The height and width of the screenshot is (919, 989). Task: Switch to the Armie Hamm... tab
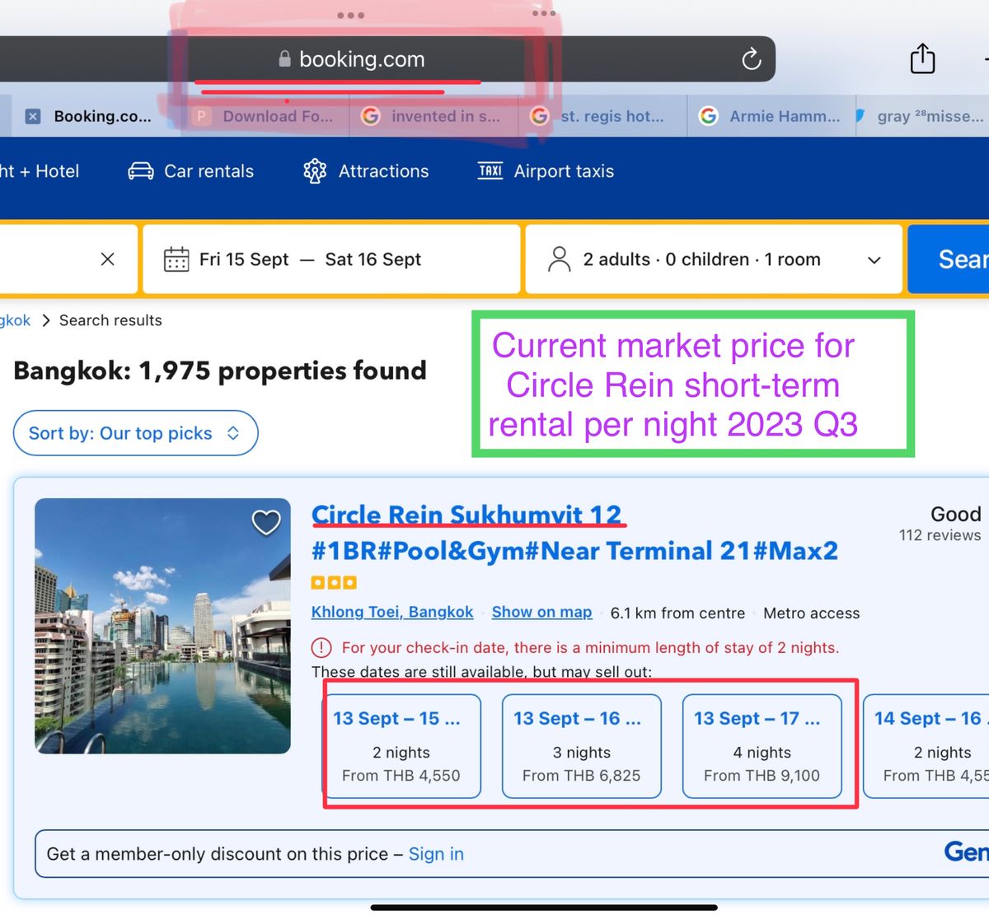pyautogui.click(x=771, y=116)
